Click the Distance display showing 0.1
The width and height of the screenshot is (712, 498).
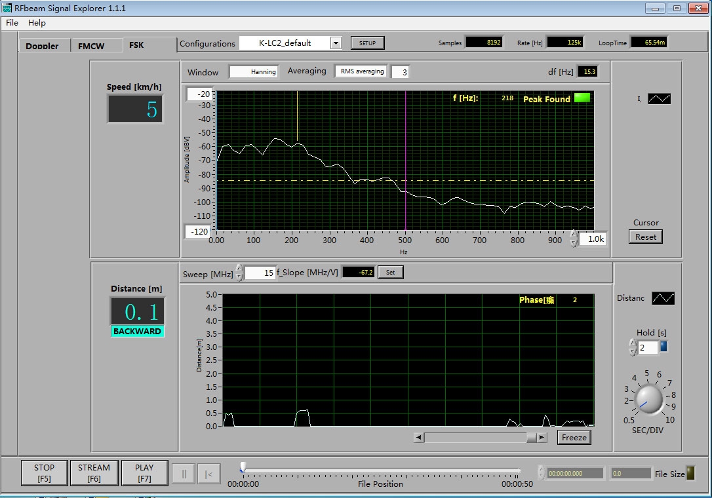coord(137,311)
